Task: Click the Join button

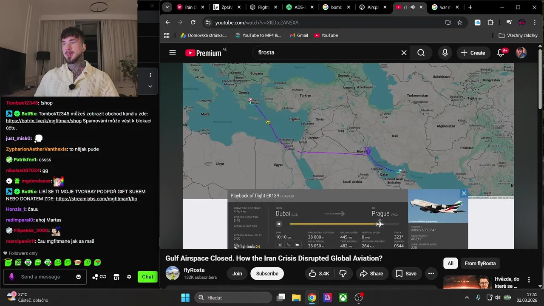Action: coord(237,274)
